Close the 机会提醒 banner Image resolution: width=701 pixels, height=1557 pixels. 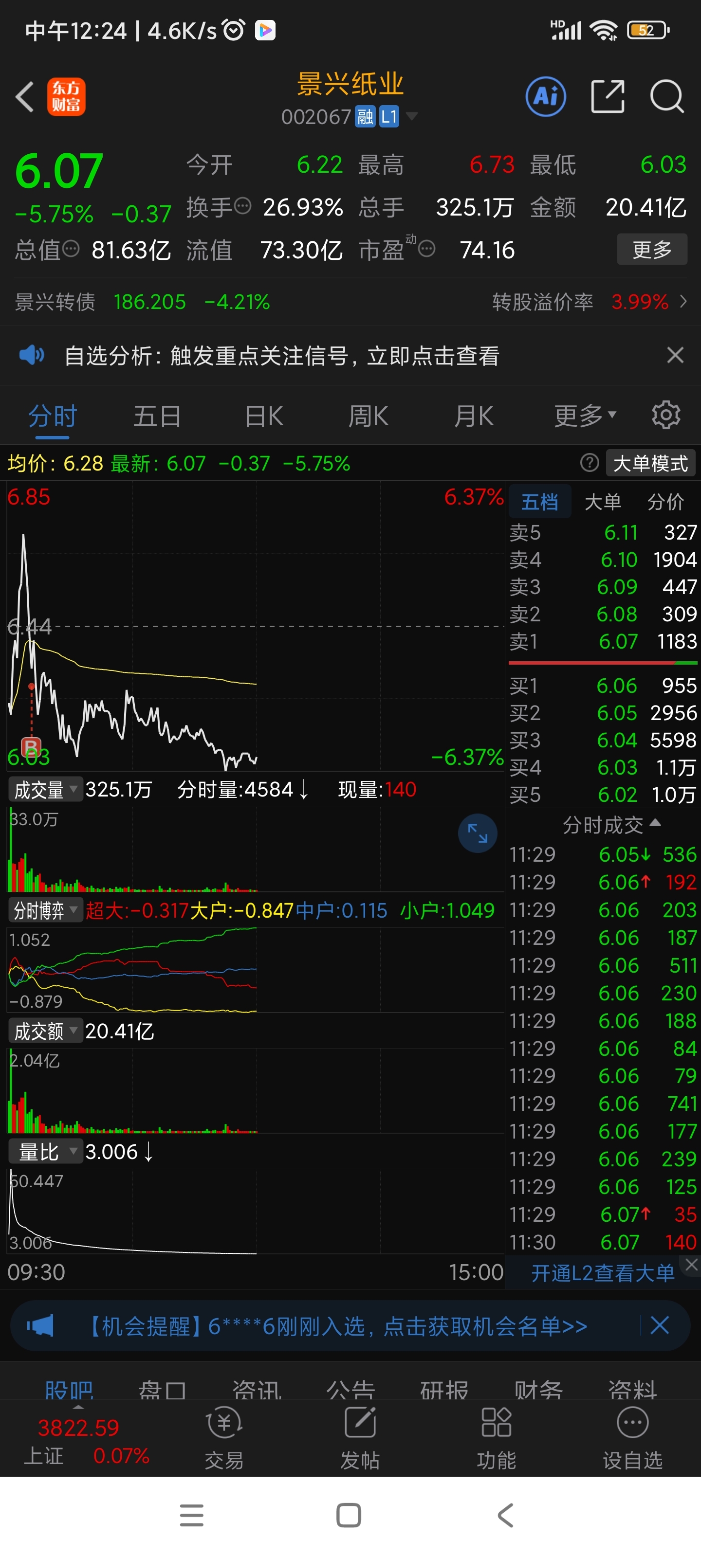[659, 1325]
